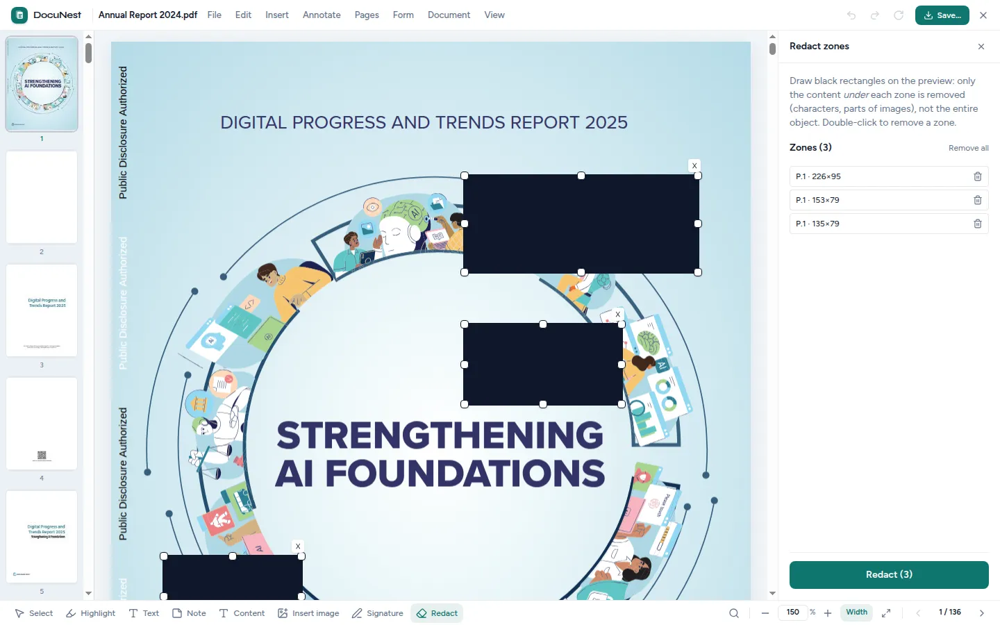Delete the 135×79 zone with trash icon
Image resolution: width=1000 pixels, height=625 pixels.
[x=978, y=224]
